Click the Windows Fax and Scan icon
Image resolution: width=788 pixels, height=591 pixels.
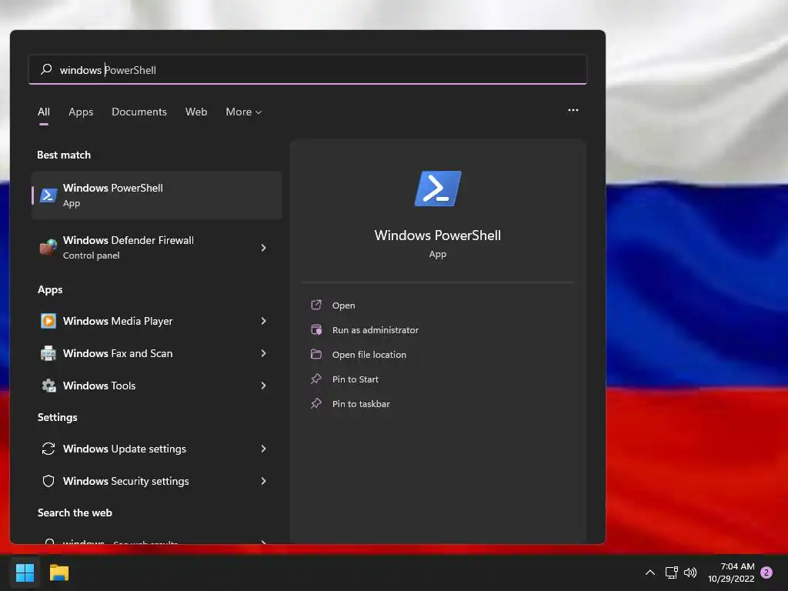(x=48, y=353)
